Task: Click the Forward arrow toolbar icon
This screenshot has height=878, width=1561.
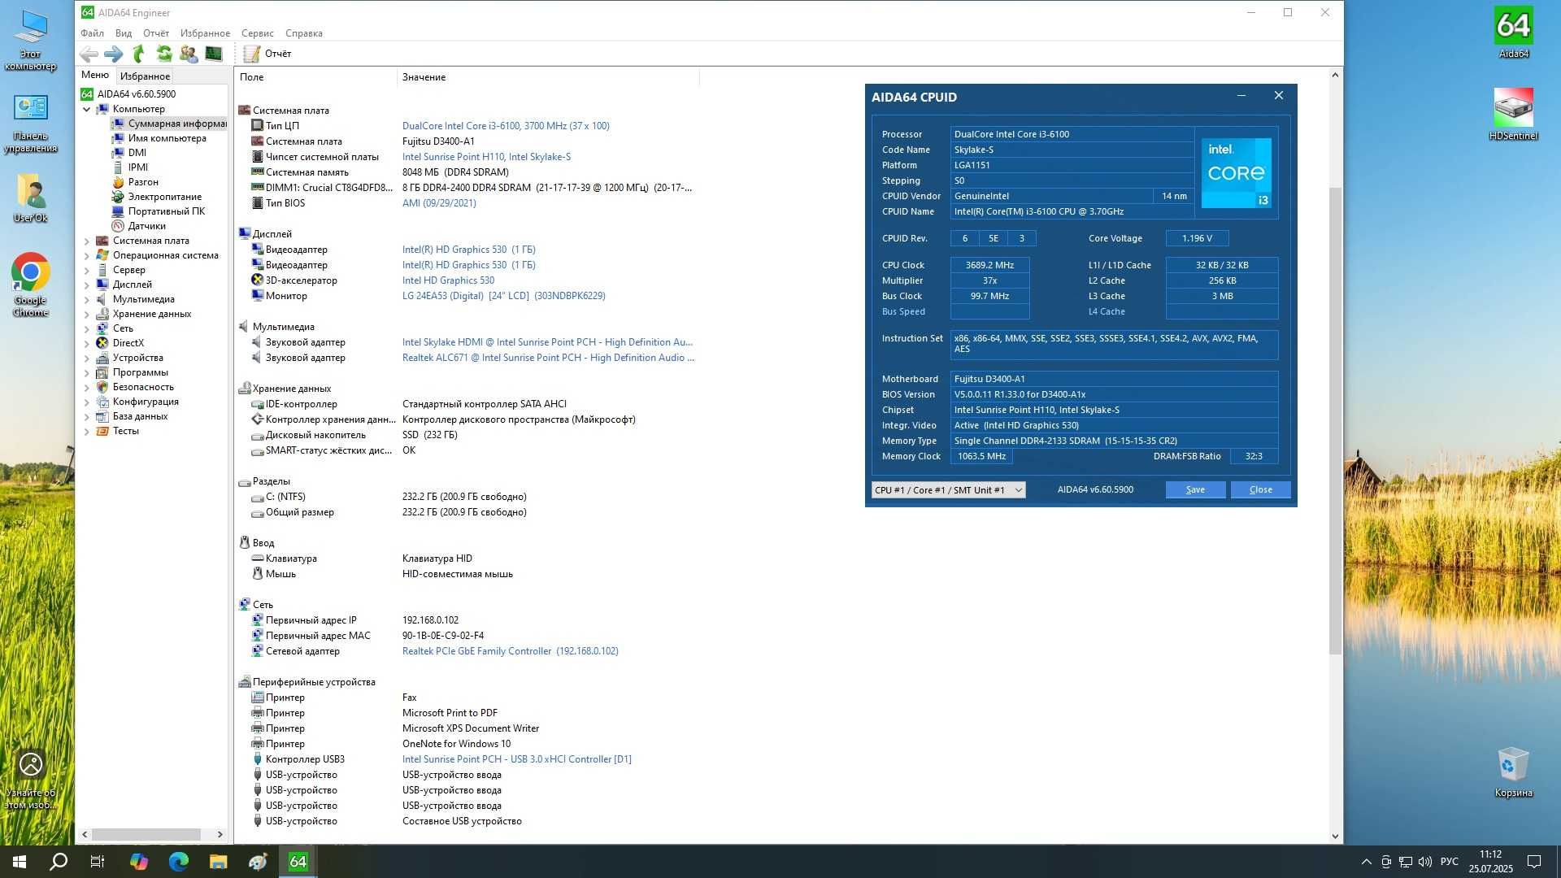Action: tap(114, 54)
